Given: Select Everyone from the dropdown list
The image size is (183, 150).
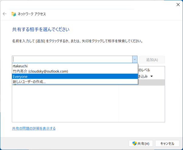Looking at the screenshot, I should (75, 76).
